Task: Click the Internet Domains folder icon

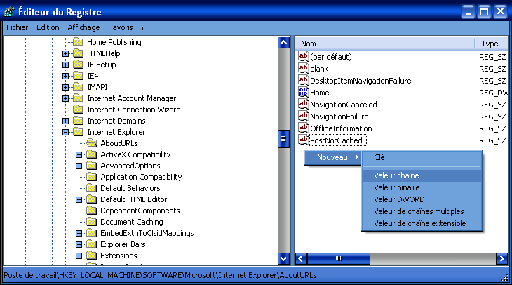Action: [x=78, y=121]
